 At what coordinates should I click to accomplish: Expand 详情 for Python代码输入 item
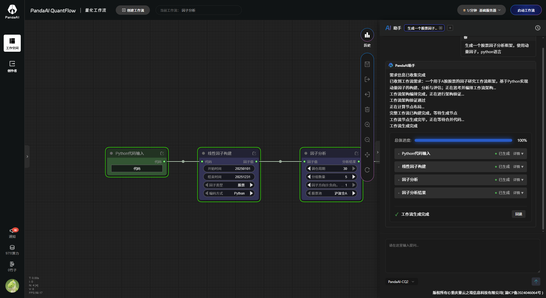click(518, 154)
